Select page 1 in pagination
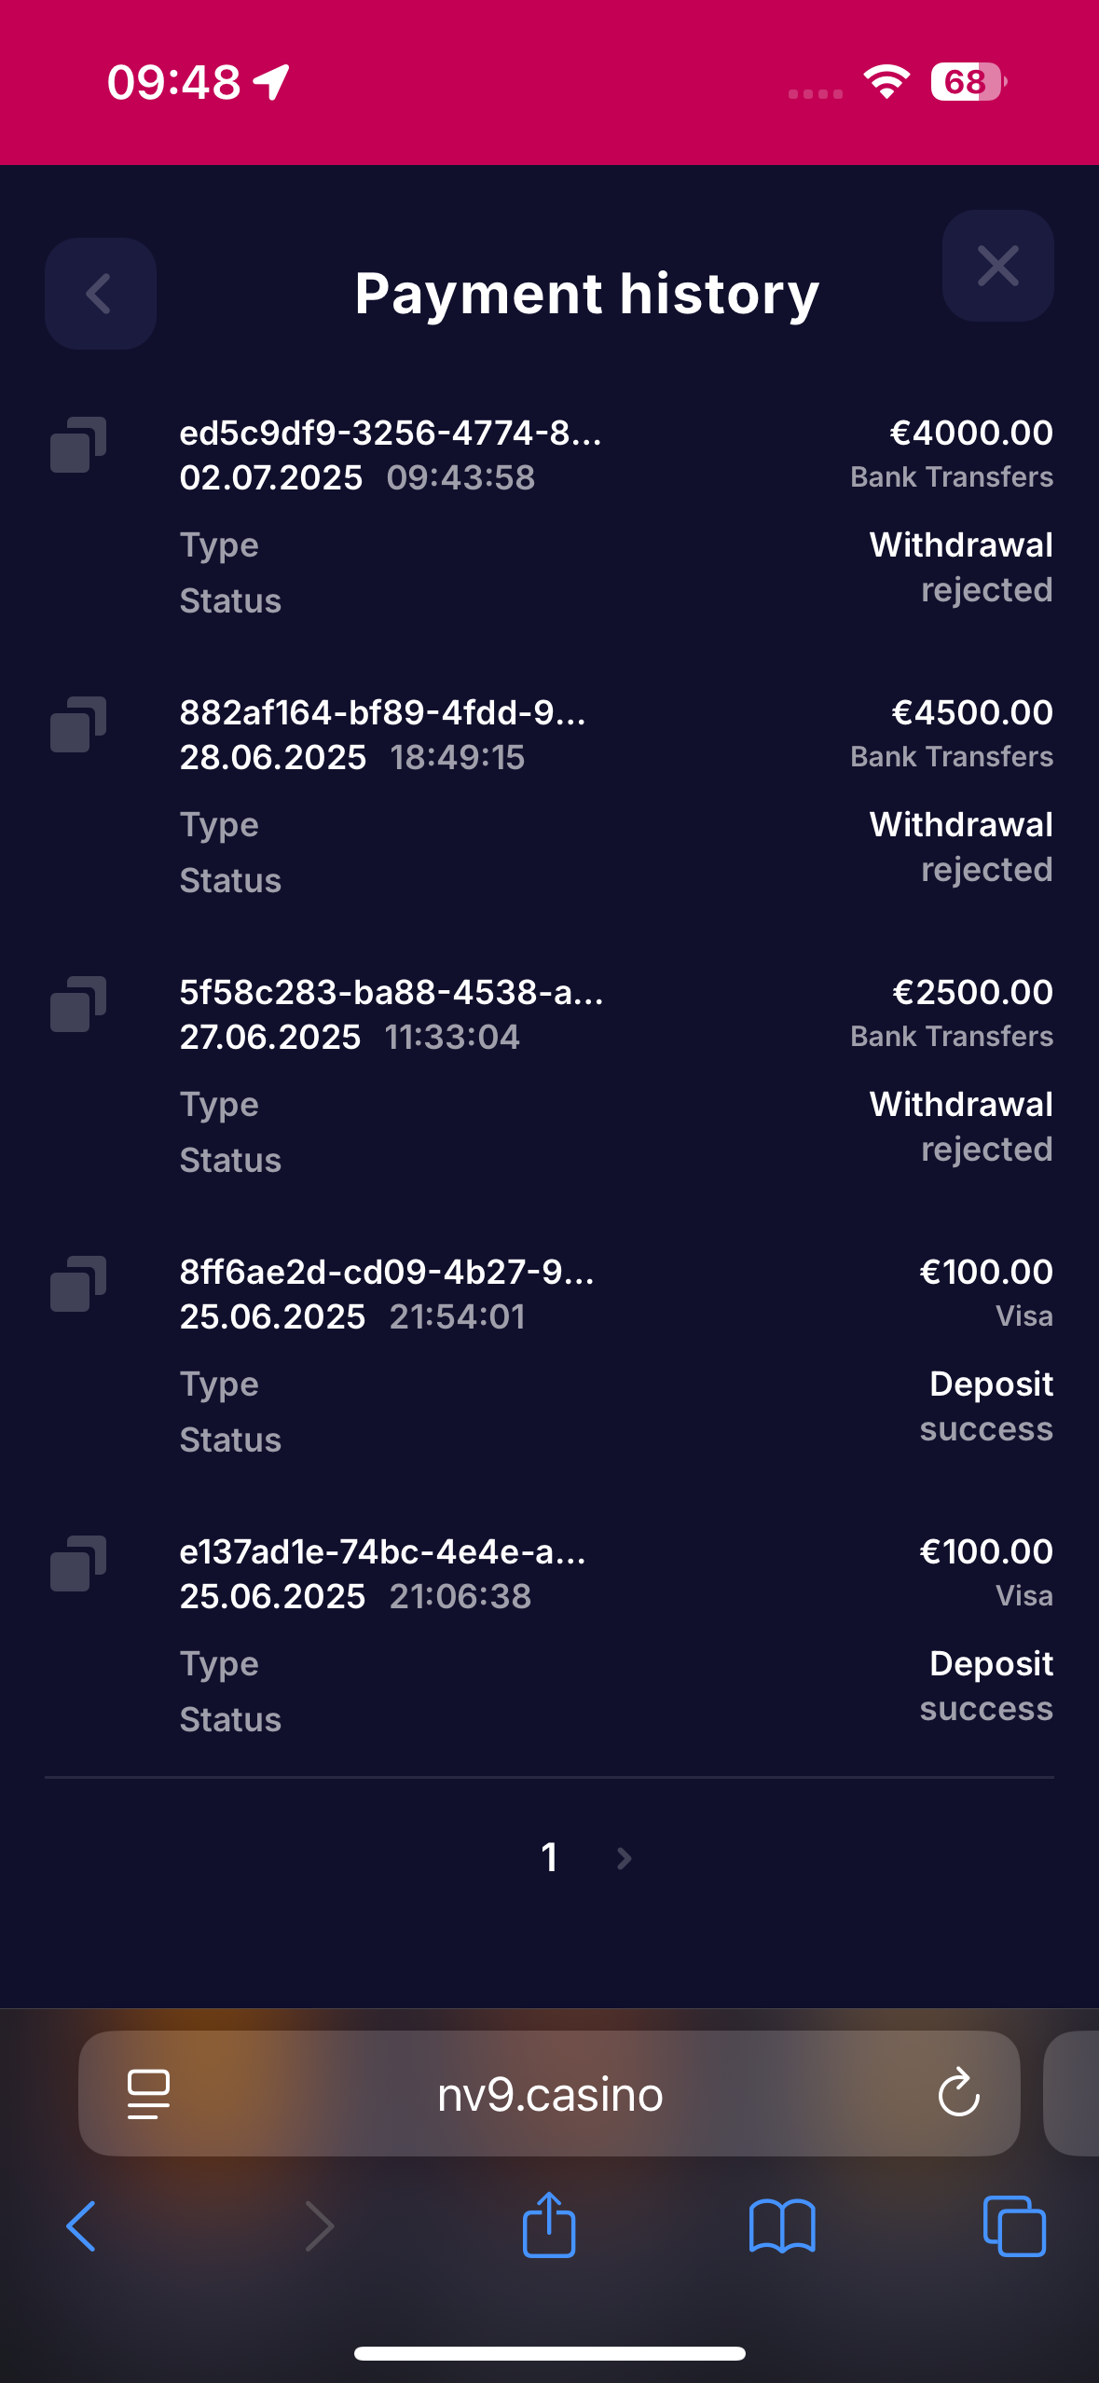1099x2383 pixels. coord(550,1857)
